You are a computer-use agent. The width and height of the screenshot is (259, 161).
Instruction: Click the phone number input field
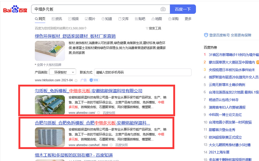[143, 72]
